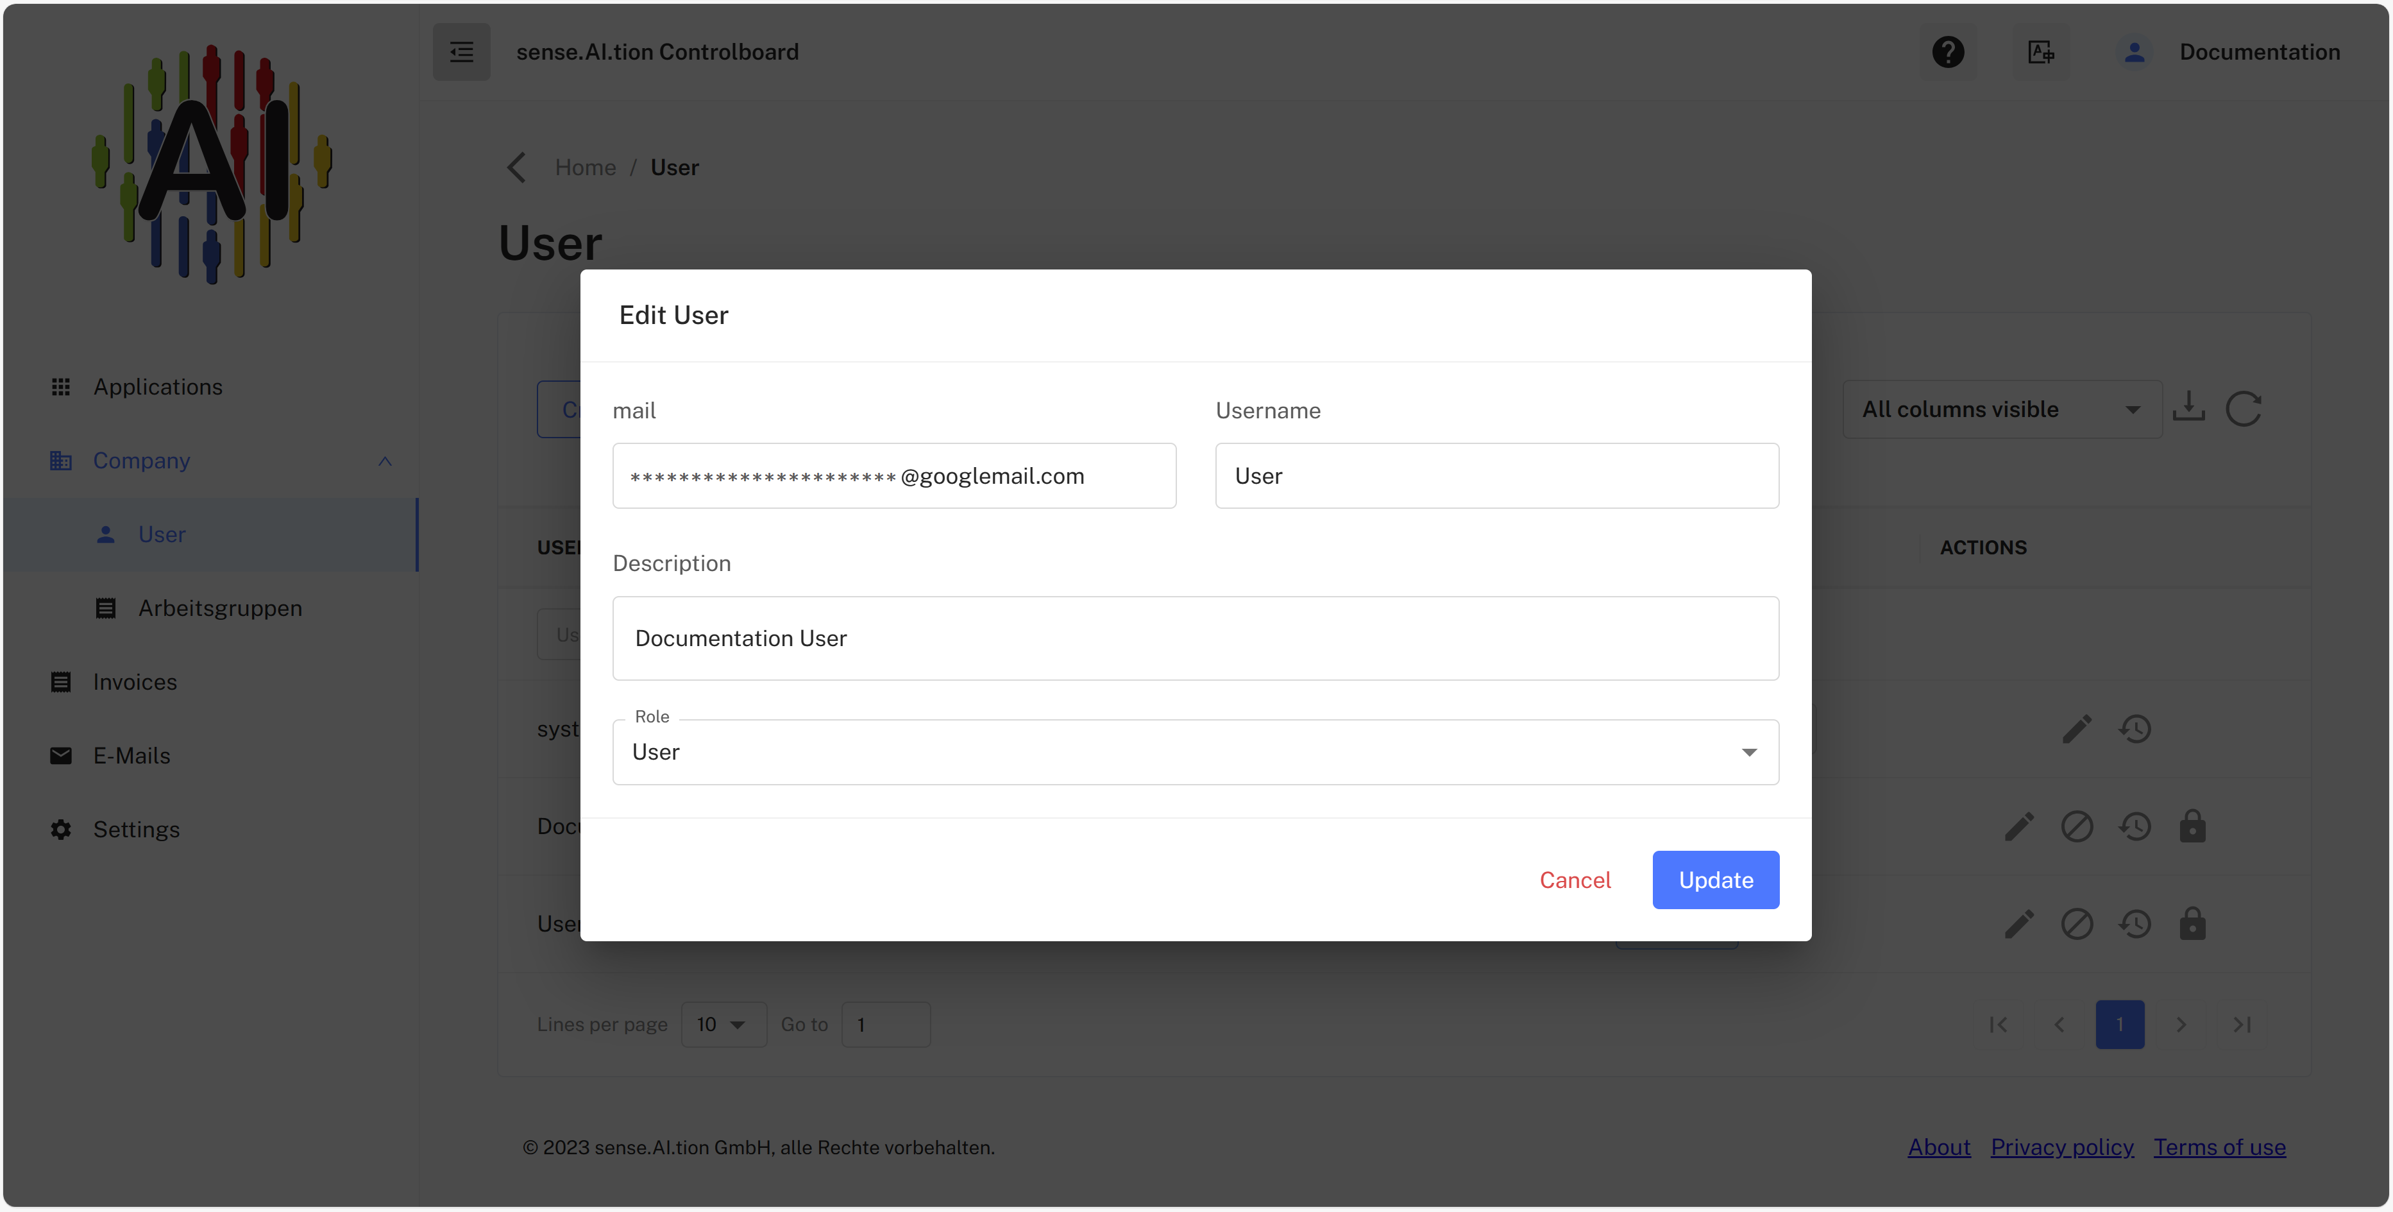2393x1212 pixels.
Task: Click the Documentation user avatar icon
Action: tap(2134, 52)
